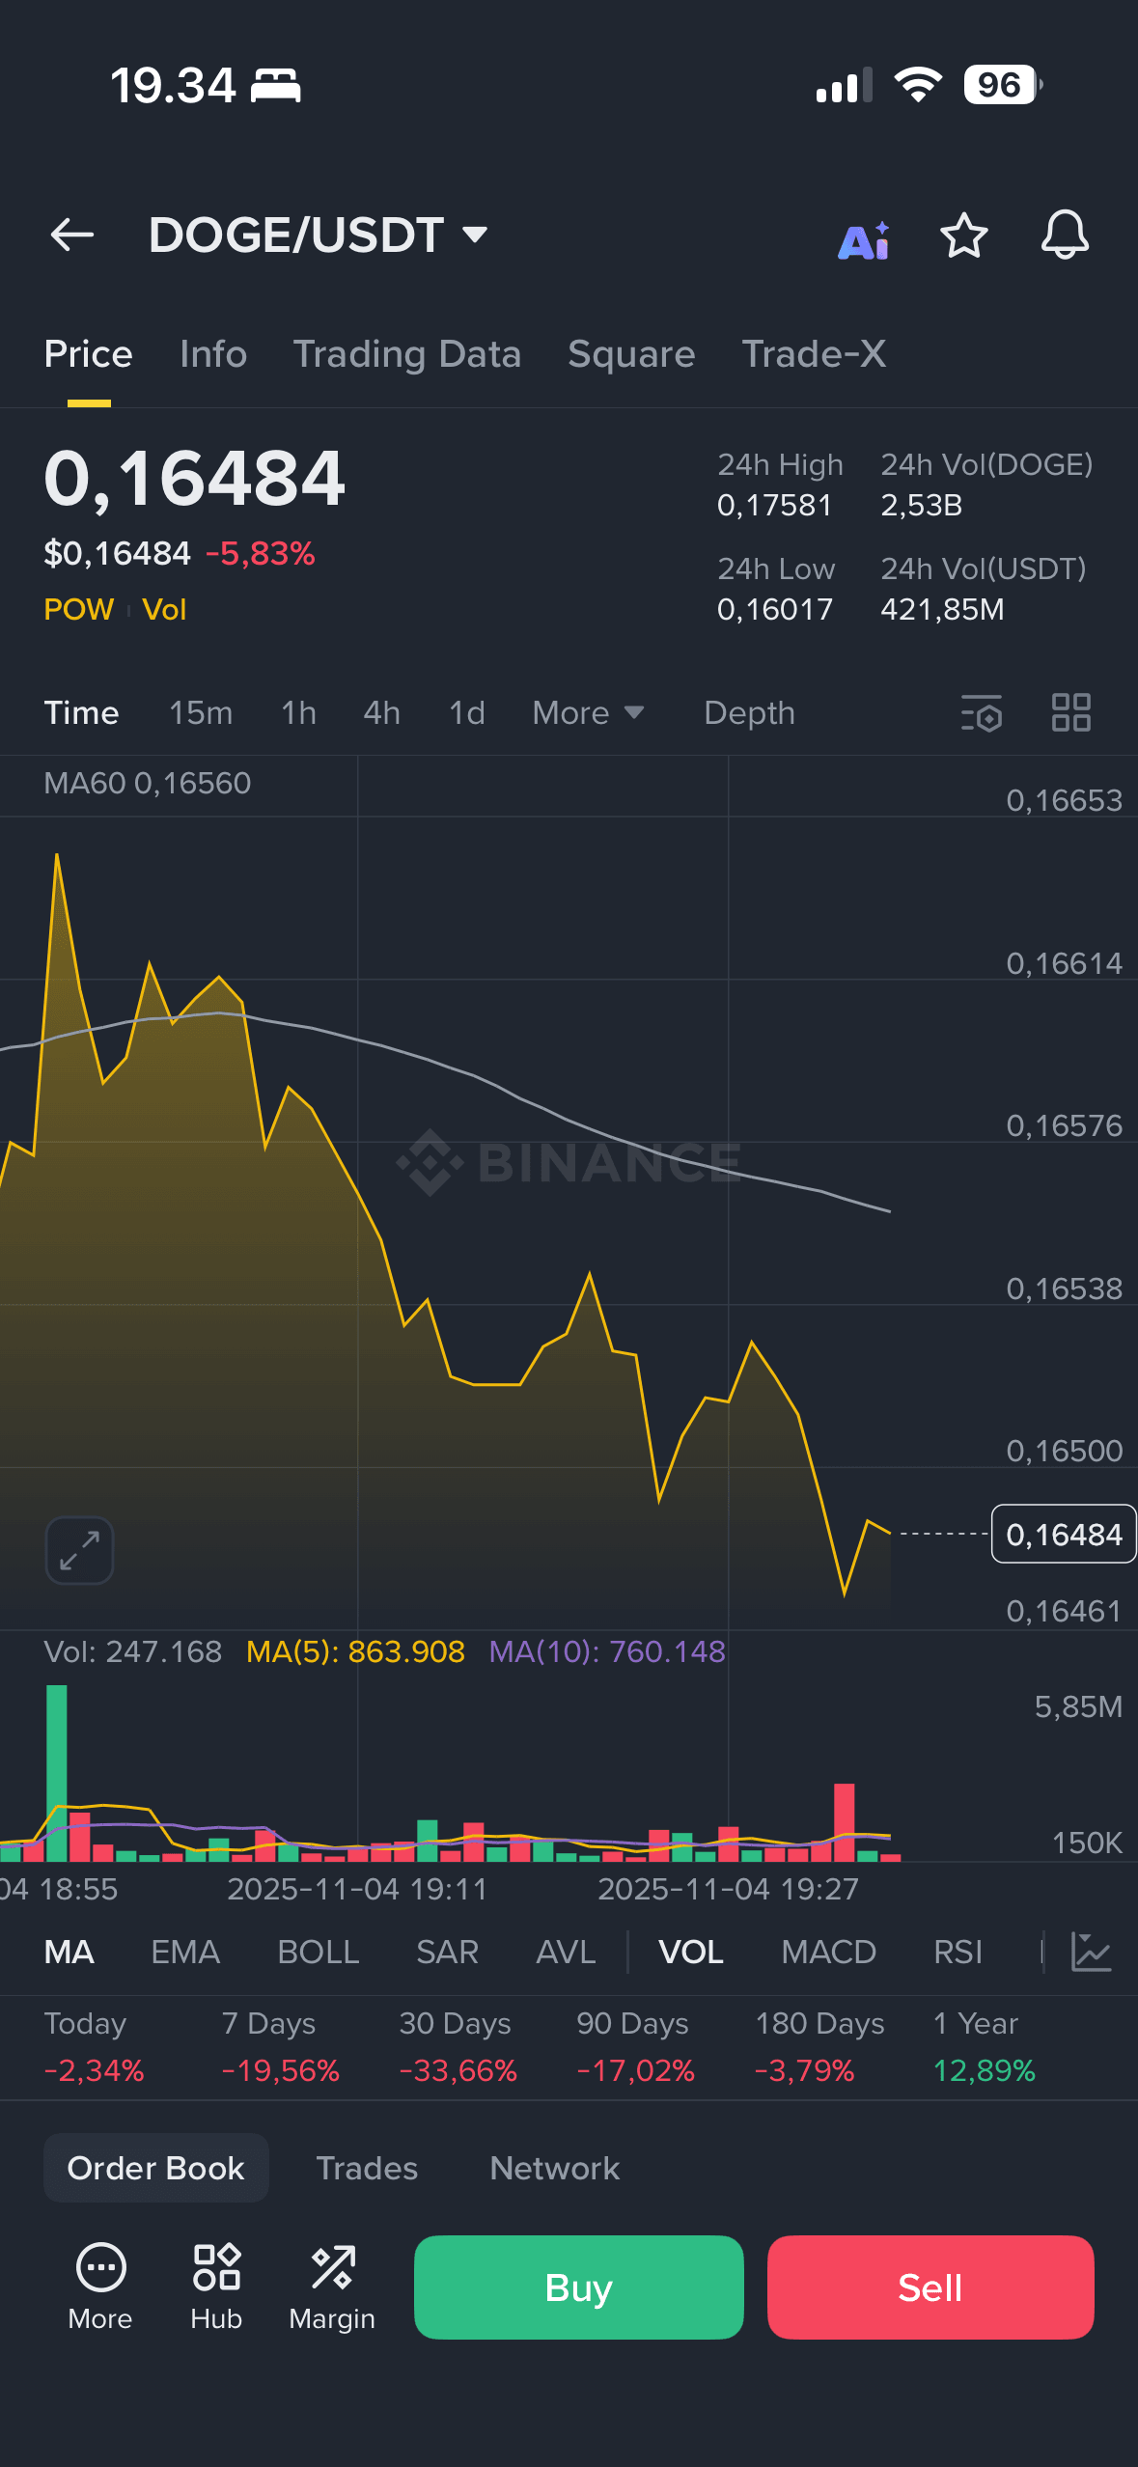The height and width of the screenshot is (2467, 1138).
Task: Select the Order Book tab
Action: coord(156,2168)
